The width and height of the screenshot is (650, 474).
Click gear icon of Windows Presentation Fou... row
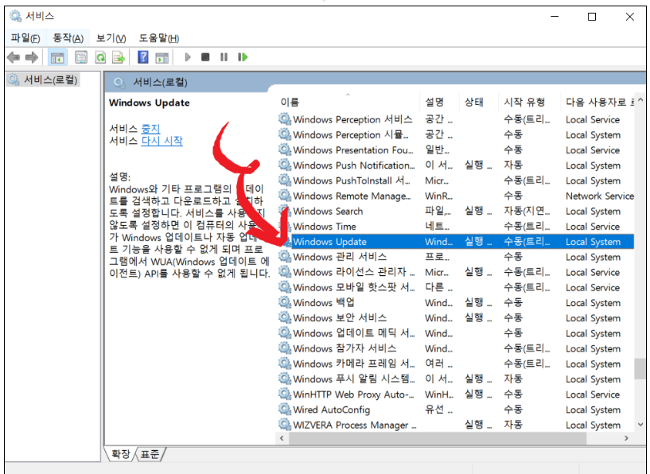[284, 150]
